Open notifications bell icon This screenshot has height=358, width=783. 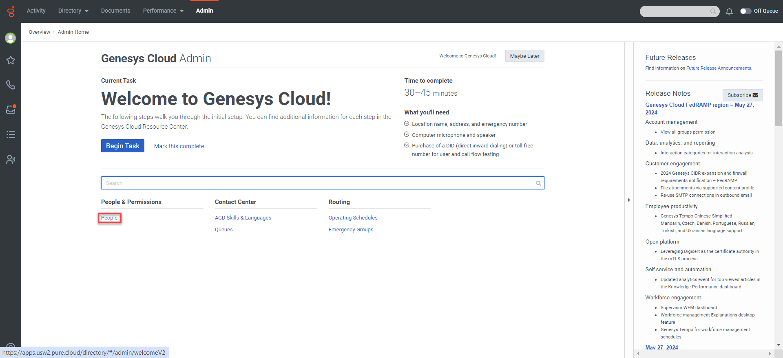click(x=729, y=11)
